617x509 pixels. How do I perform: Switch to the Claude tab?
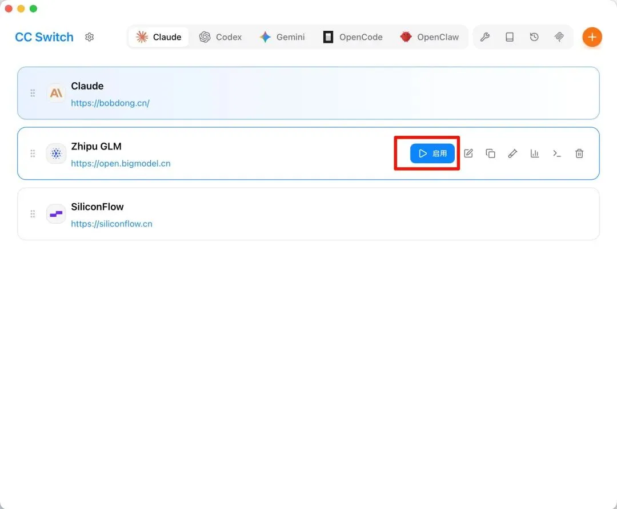tap(159, 37)
